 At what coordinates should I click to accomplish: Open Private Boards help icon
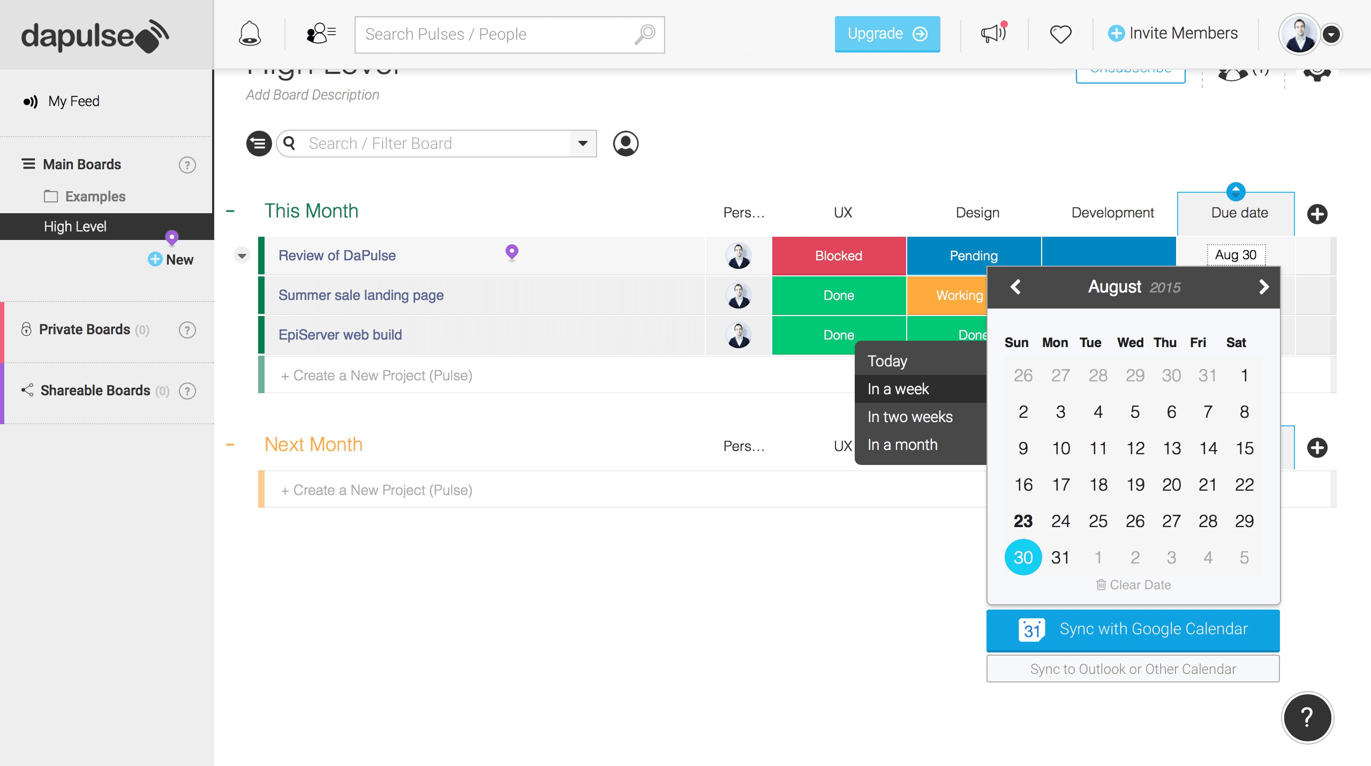pyautogui.click(x=187, y=330)
